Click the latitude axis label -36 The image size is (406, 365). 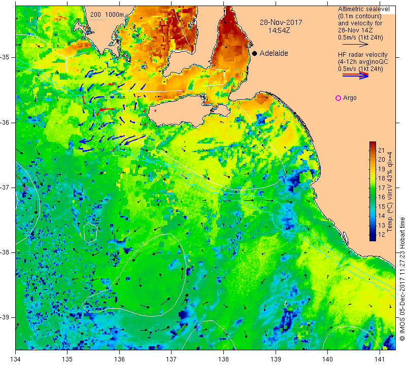click(x=5, y=122)
